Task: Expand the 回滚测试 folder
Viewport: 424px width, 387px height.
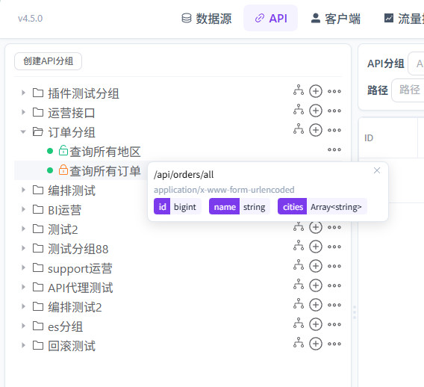Action: tap(24, 346)
